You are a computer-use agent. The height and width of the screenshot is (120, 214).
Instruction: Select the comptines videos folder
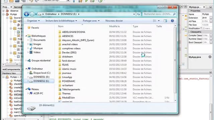coord(71,48)
